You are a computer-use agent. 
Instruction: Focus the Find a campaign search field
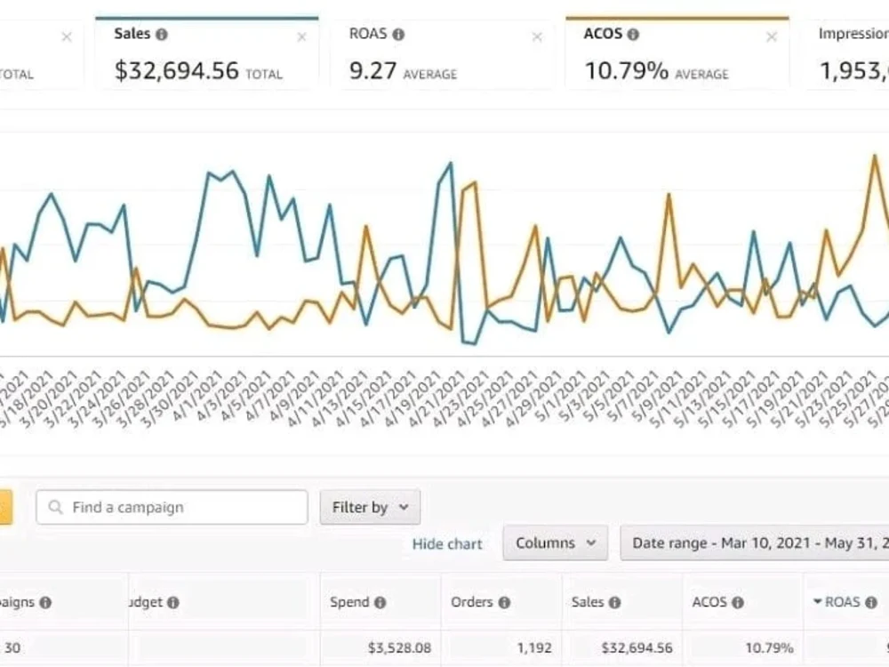(172, 507)
